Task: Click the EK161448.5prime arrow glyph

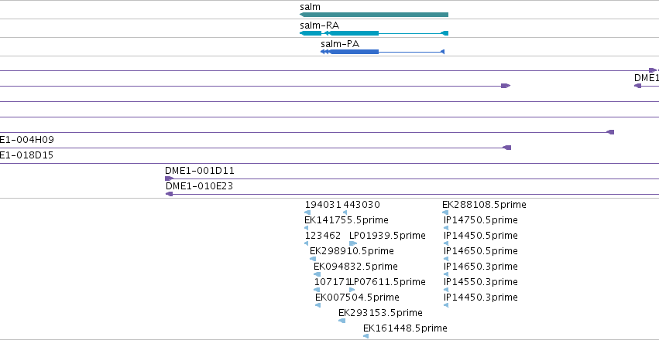Action: [x=366, y=336]
